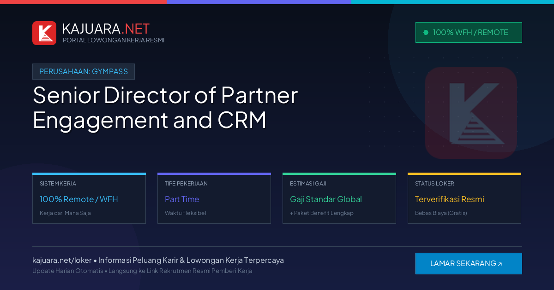Click the LAMAR SEKARANG apply button

[x=469, y=263]
